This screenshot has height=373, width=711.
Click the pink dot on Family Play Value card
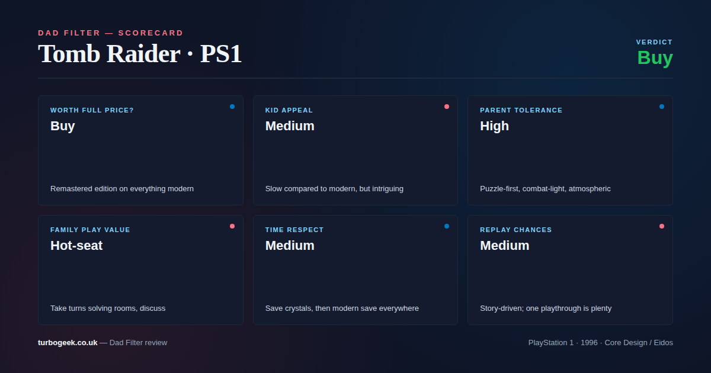pos(232,226)
